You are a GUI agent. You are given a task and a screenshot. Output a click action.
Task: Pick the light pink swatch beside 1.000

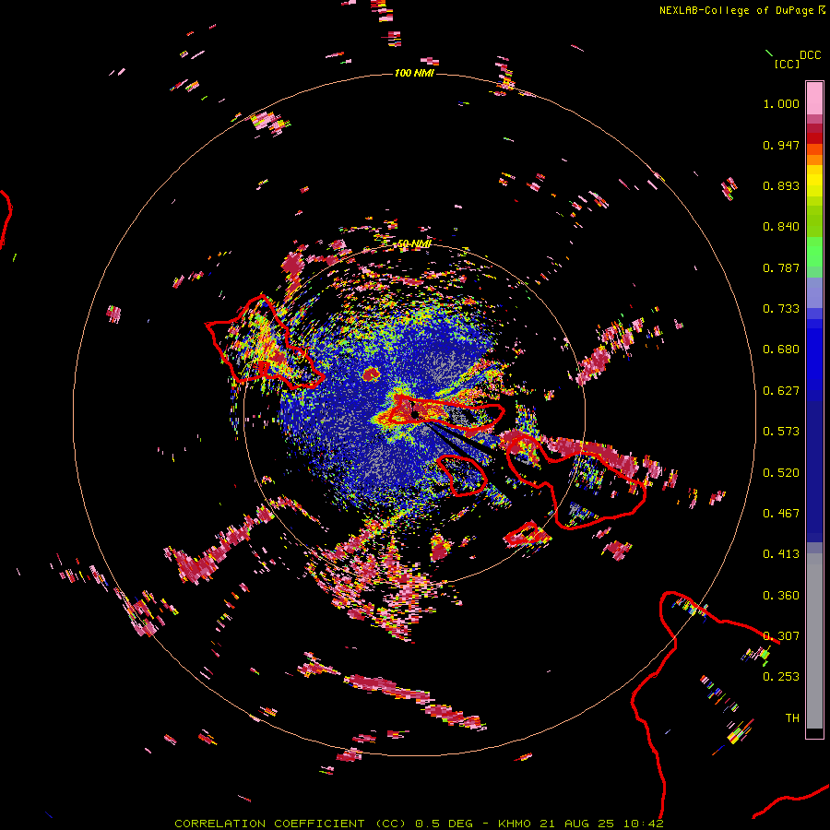(814, 99)
